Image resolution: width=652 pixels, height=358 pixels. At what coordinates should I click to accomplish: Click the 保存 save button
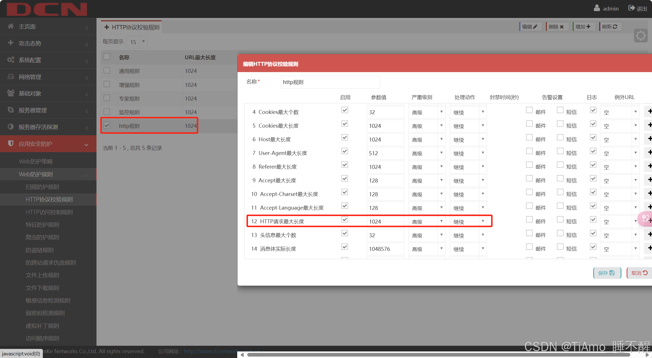pyautogui.click(x=607, y=273)
